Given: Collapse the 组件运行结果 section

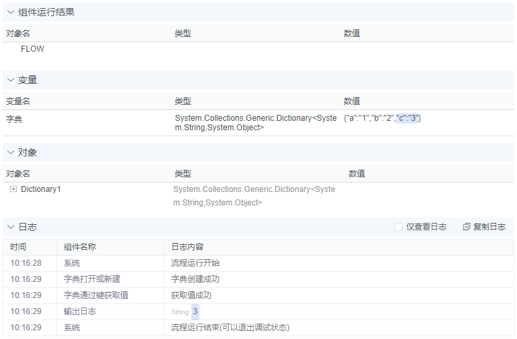Looking at the screenshot, I should tap(11, 12).
